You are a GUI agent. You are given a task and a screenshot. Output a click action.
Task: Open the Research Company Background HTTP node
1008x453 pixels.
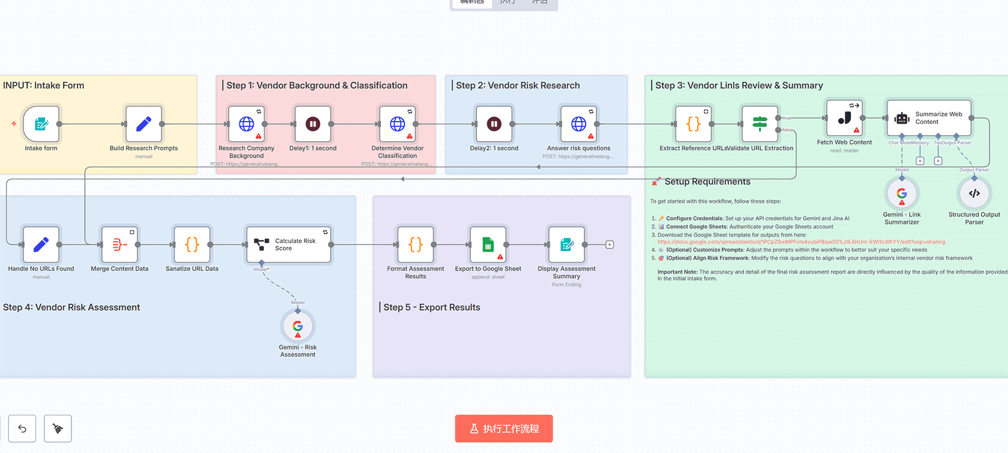[x=246, y=124]
